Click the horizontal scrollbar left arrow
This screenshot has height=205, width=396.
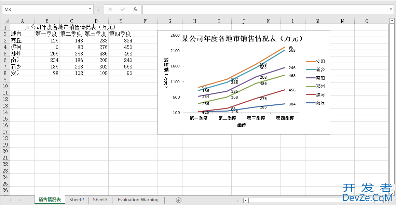pyautogui.click(x=246, y=201)
